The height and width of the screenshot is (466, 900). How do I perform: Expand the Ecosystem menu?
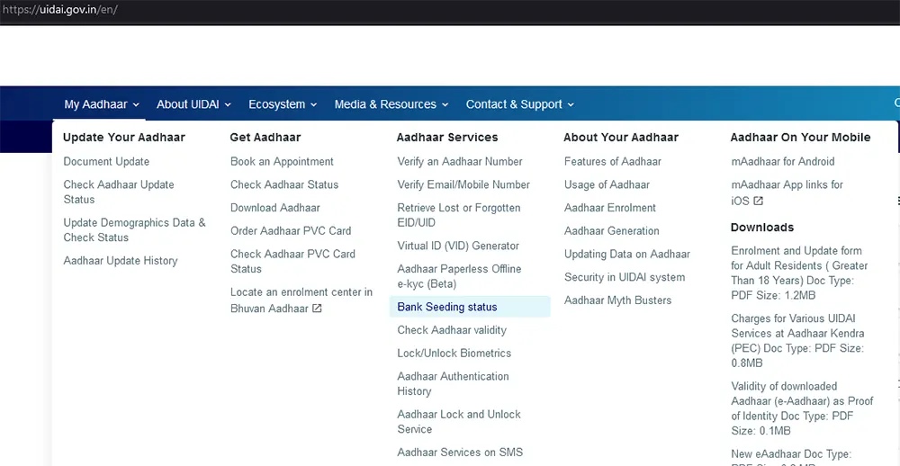click(283, 104)
